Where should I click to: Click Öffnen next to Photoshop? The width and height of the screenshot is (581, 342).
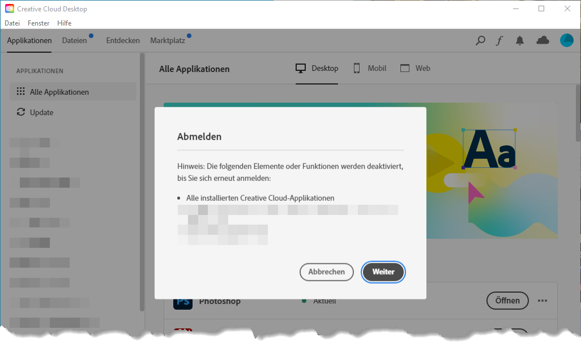(507, 301)
